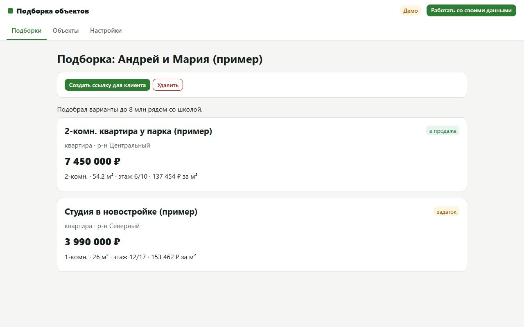This screenshot has height=327, width=524.
Task: Click the green square app logo icon
Action: tap(11, 11)
